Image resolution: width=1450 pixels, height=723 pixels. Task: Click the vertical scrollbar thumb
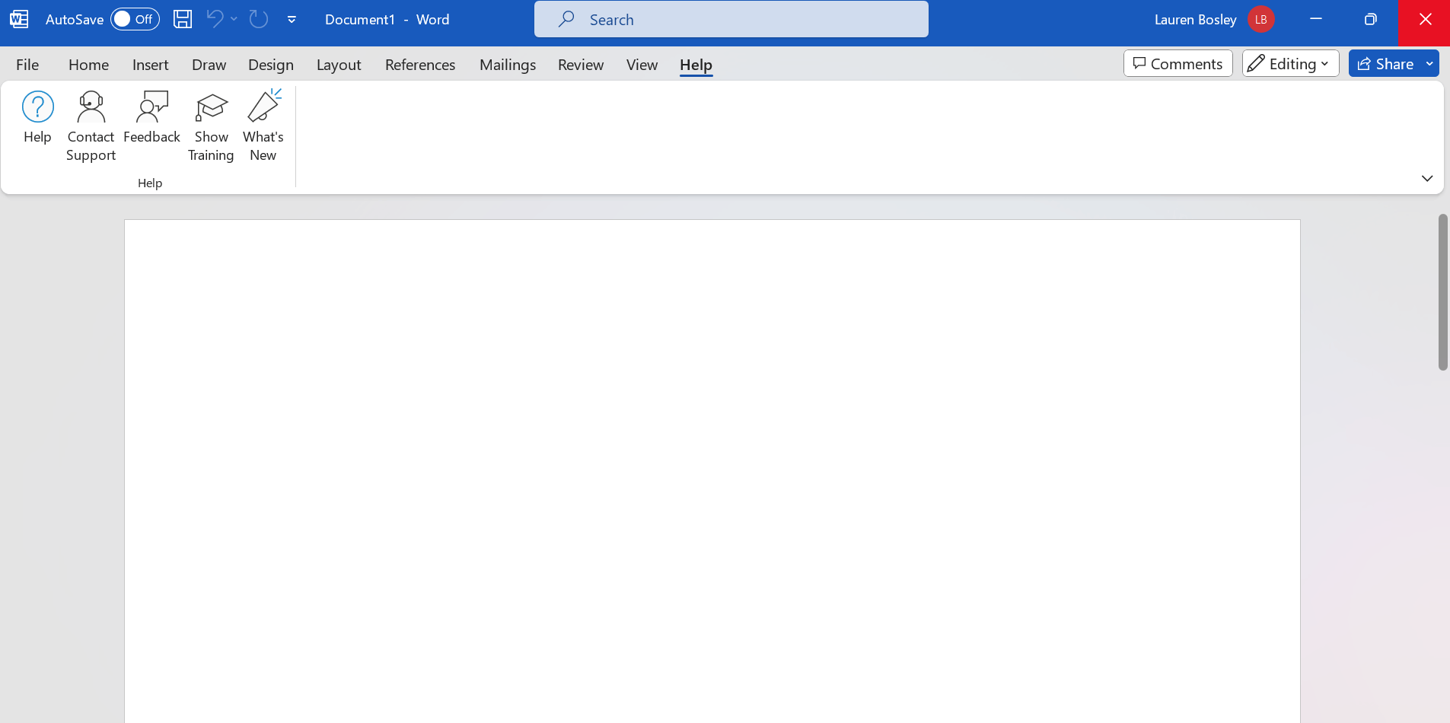click(x=1442, y=292)
